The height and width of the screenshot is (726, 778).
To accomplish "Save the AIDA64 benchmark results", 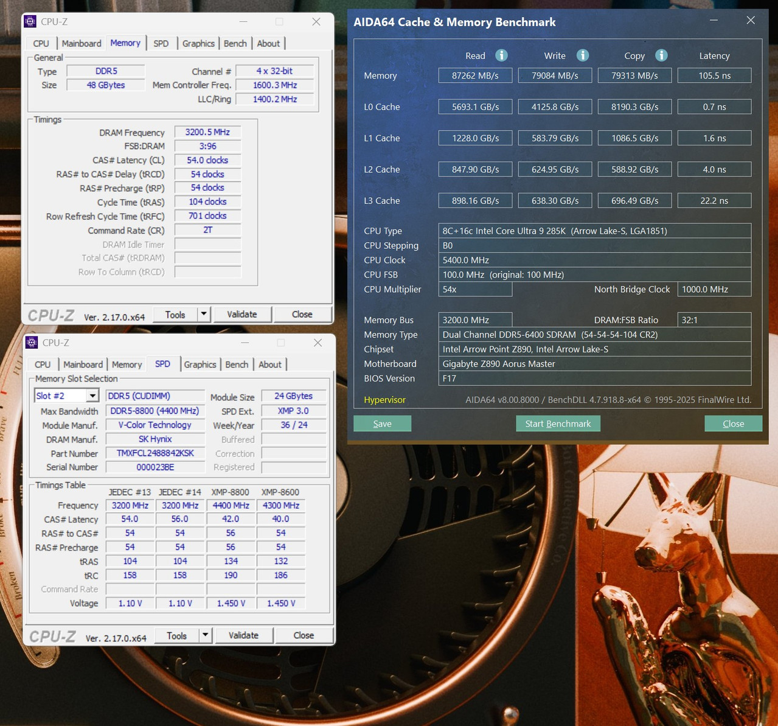I will [382, 424].
